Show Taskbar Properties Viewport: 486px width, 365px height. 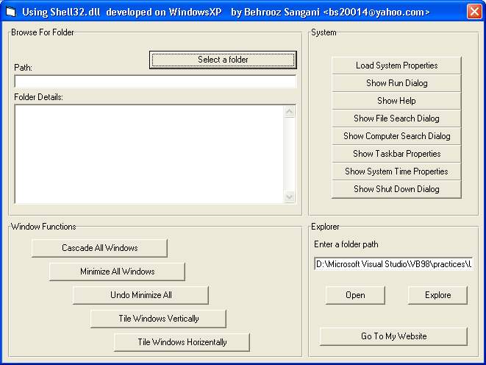point(396,154)
